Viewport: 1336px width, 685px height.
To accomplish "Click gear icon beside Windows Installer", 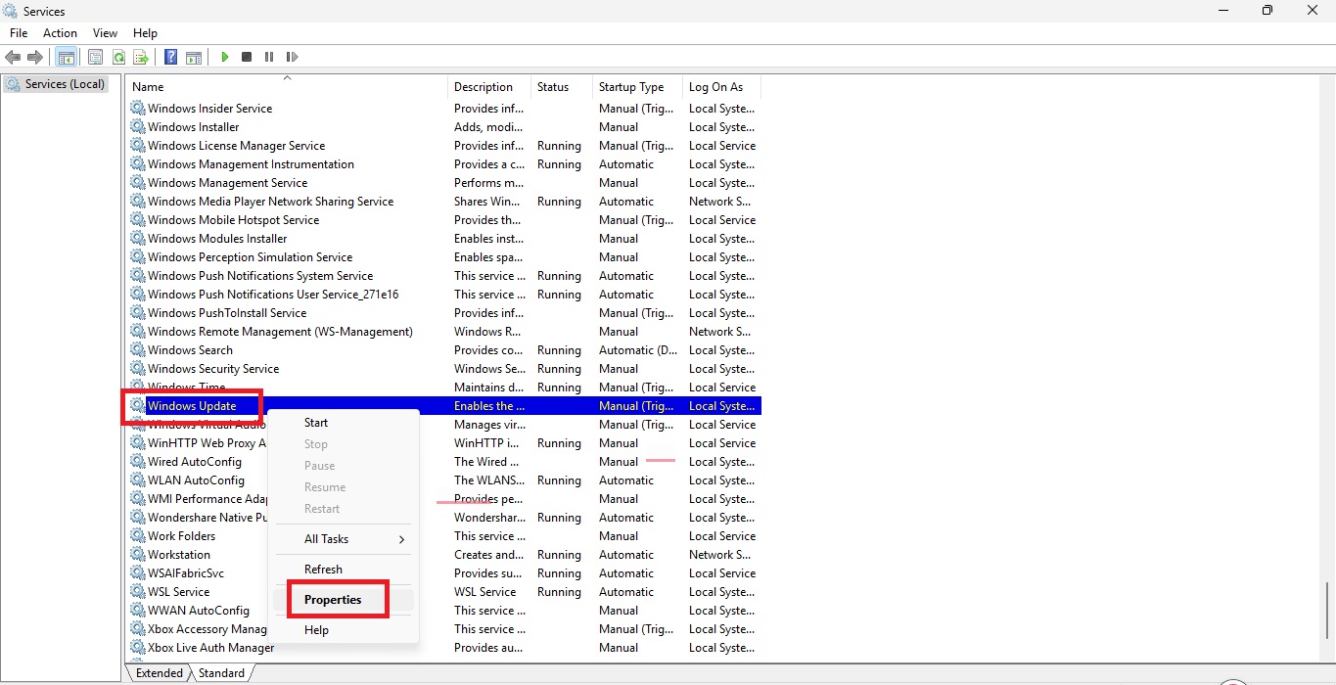I will 138,127.
